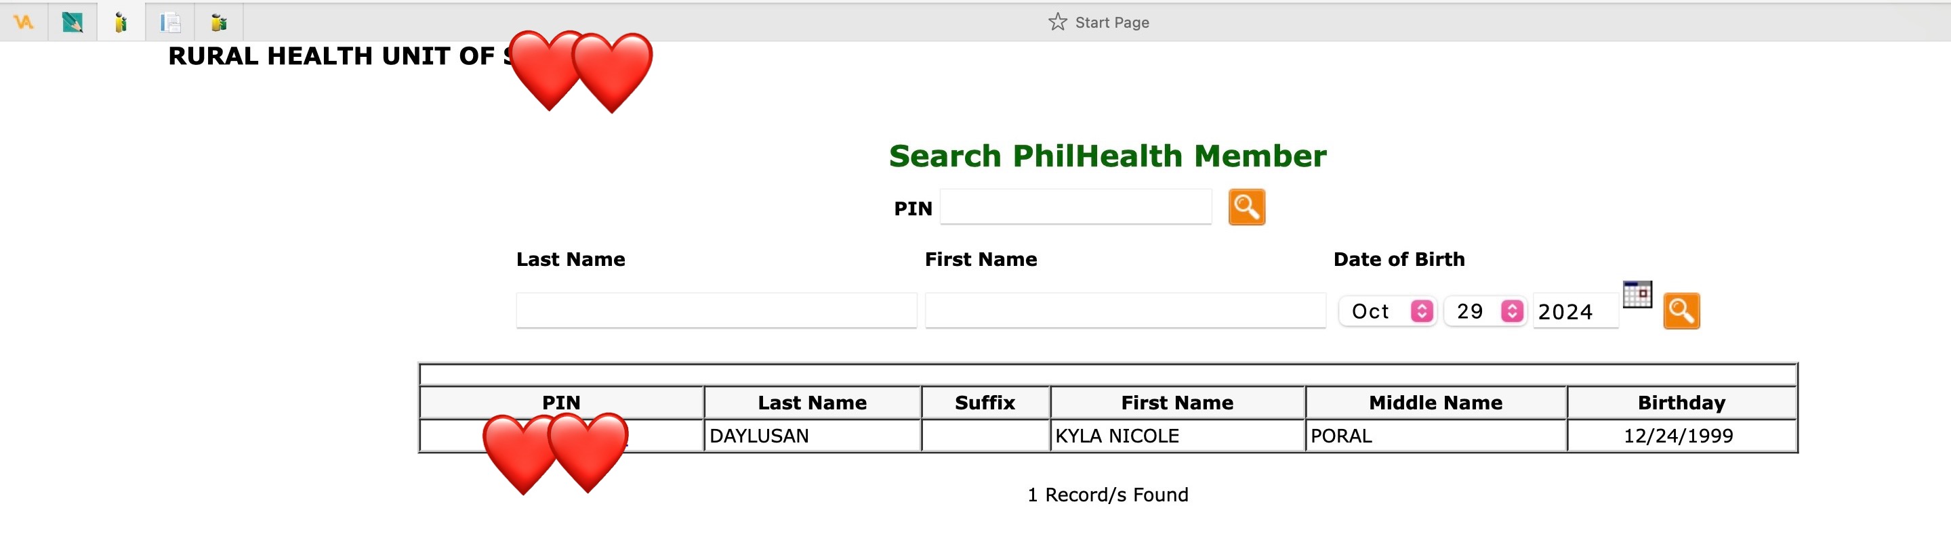Click the orange wave logo tab icon
Viewport: 1951px width, 544px height.
click(24, 23)
